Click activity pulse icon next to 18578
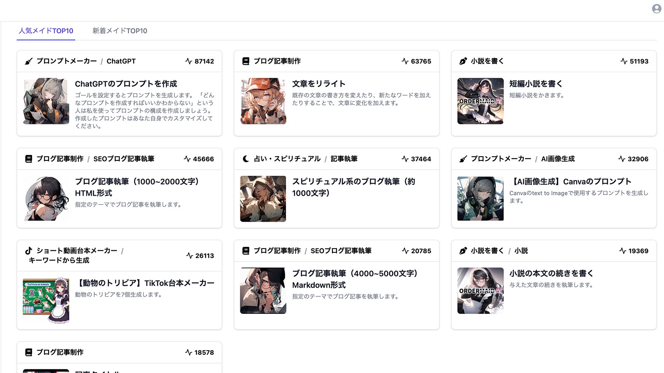This screenshot has height=373, width=664. pyautogui.click(x=188, y=353)
